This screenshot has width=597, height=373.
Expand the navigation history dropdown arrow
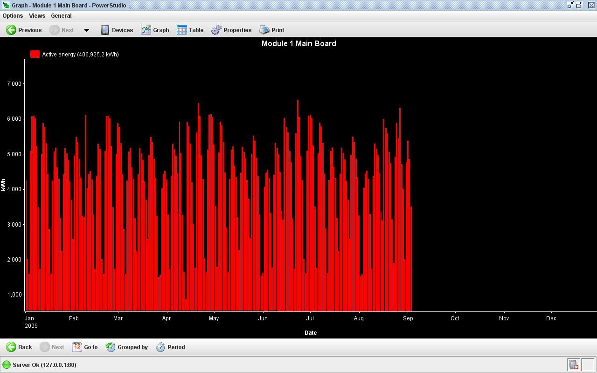pos(86,30)
